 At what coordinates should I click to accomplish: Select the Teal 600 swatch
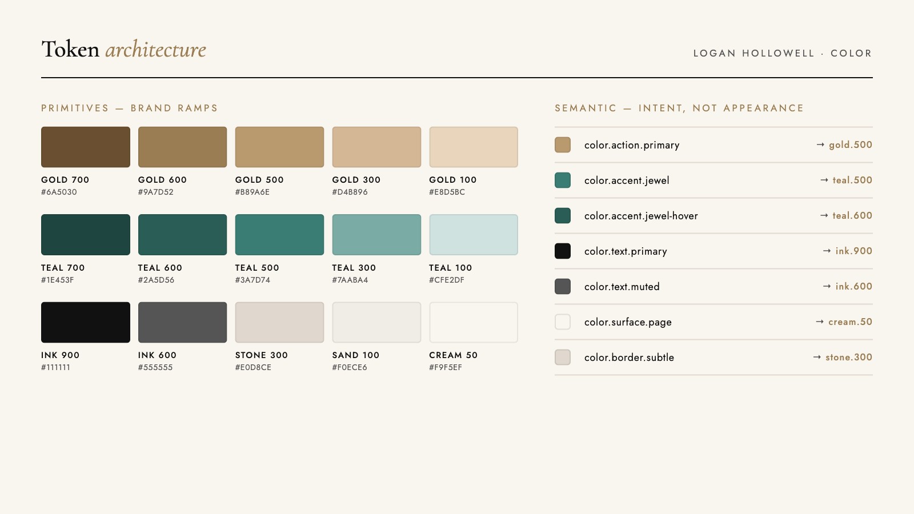(x=183, y=235)
